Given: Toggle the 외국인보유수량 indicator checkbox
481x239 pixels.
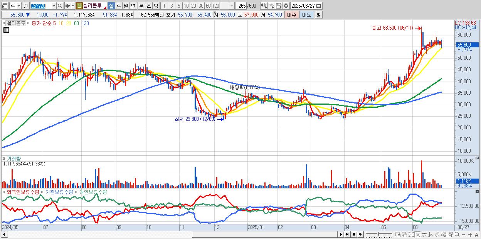Looking at the screenshot, I should point(4,192).
